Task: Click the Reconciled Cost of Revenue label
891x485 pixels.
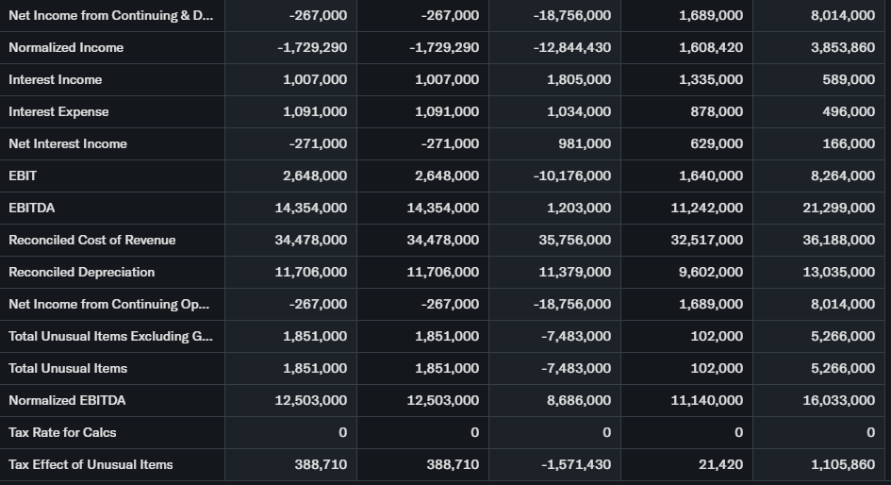Action: tap(92, 240)
